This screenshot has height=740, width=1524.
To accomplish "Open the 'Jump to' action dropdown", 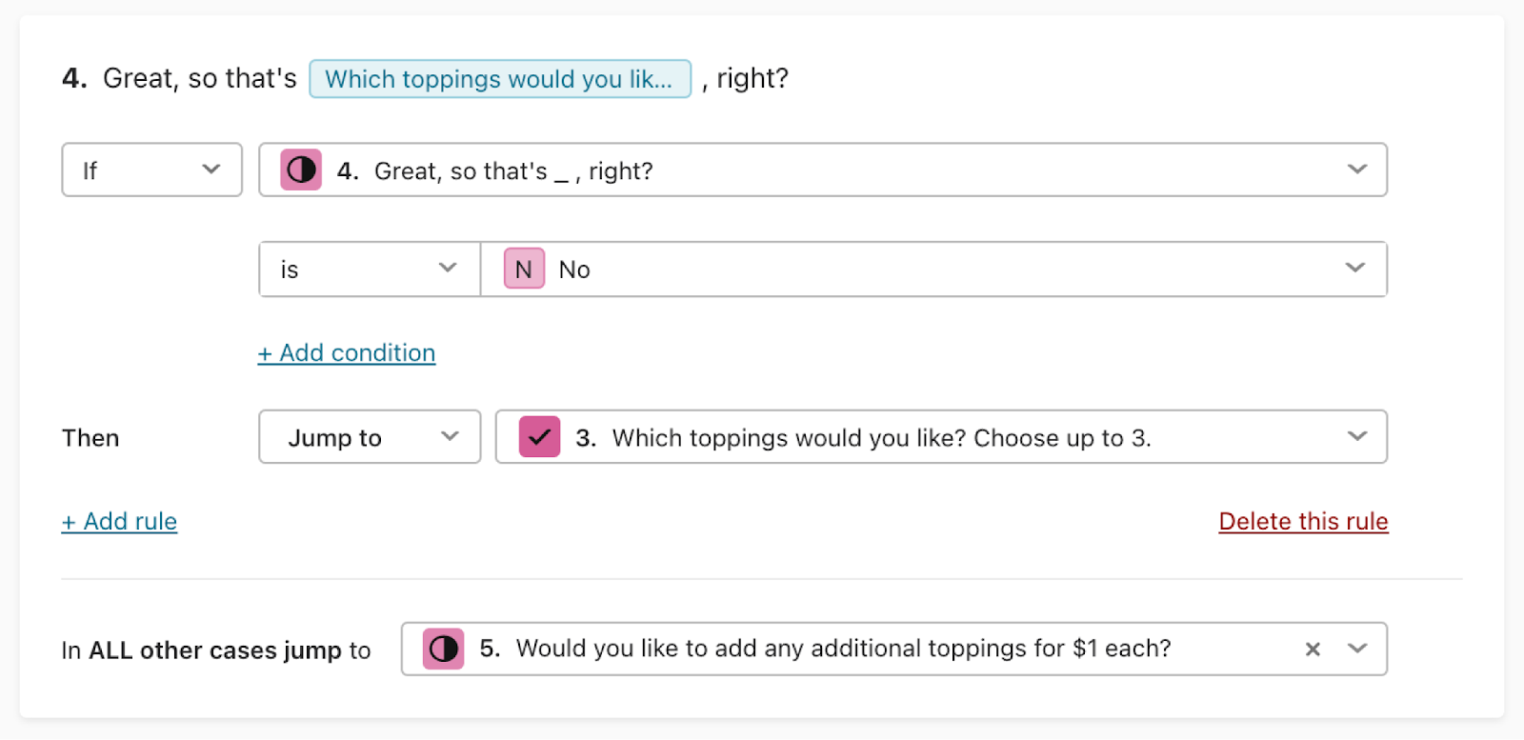I will click(370, 437).
